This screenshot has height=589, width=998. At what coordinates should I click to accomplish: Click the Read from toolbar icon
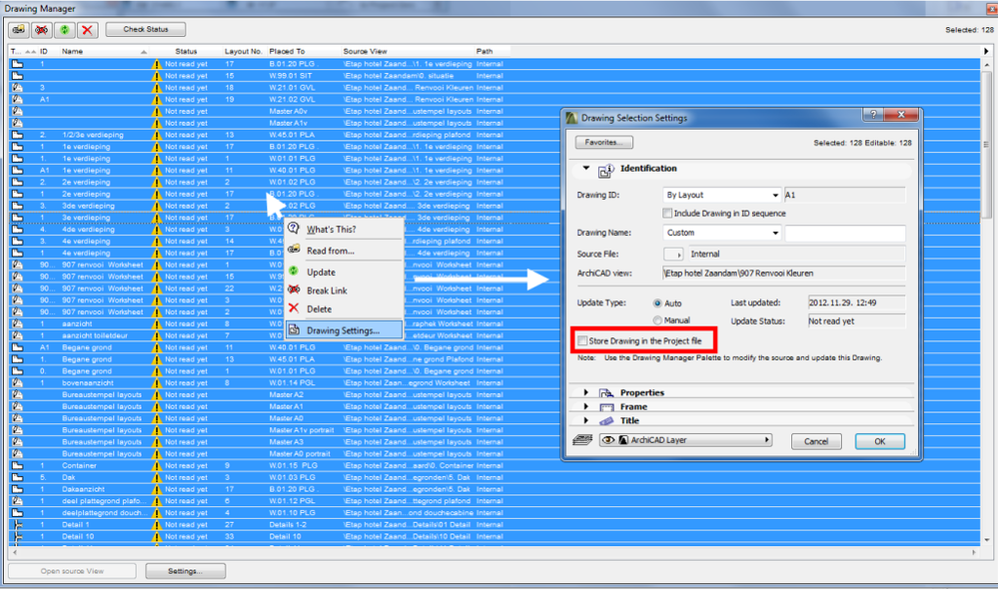(18, 30)
